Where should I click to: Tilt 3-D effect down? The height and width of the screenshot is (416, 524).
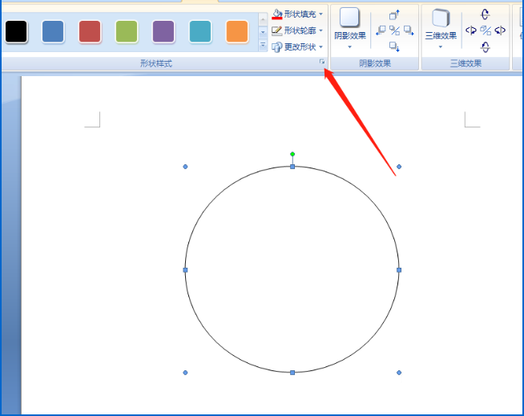click(x=486, y=47)
